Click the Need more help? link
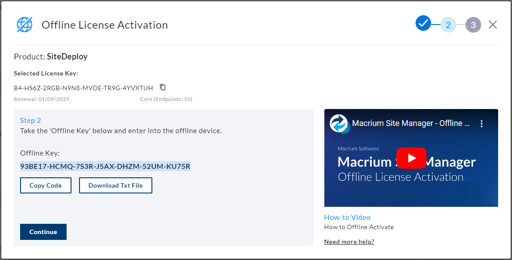Viewport: 512px width, 260px height. 349,242
